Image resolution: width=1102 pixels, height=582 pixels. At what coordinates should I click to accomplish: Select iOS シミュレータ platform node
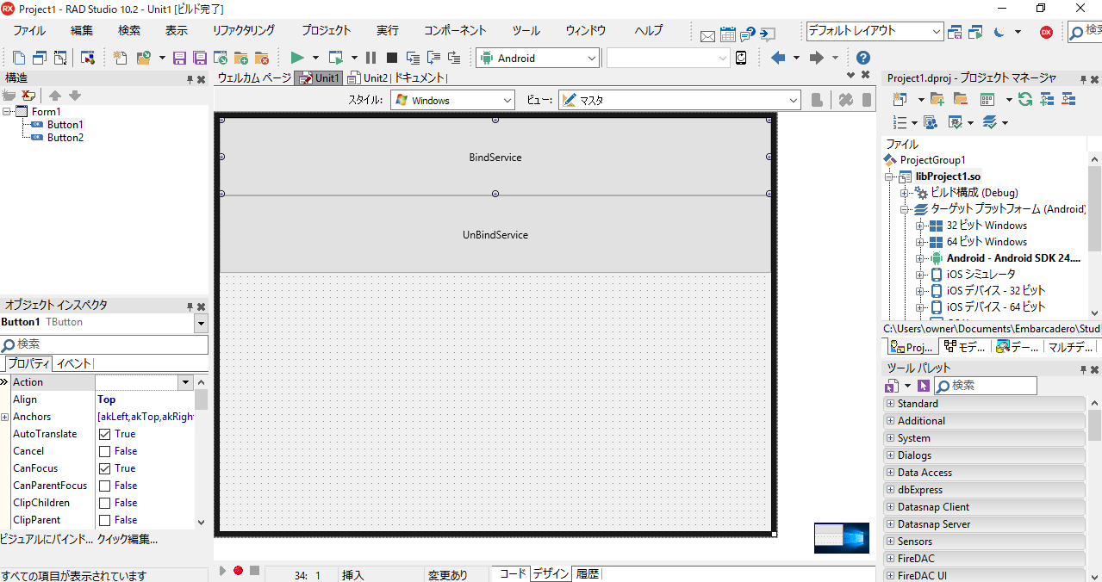(x=981, y=275)
